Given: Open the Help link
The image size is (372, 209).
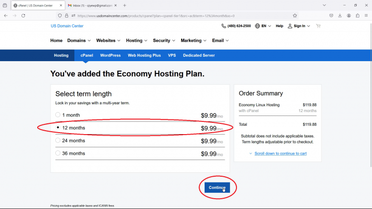Looking at the screenshot, I should [x=279, y=26].
